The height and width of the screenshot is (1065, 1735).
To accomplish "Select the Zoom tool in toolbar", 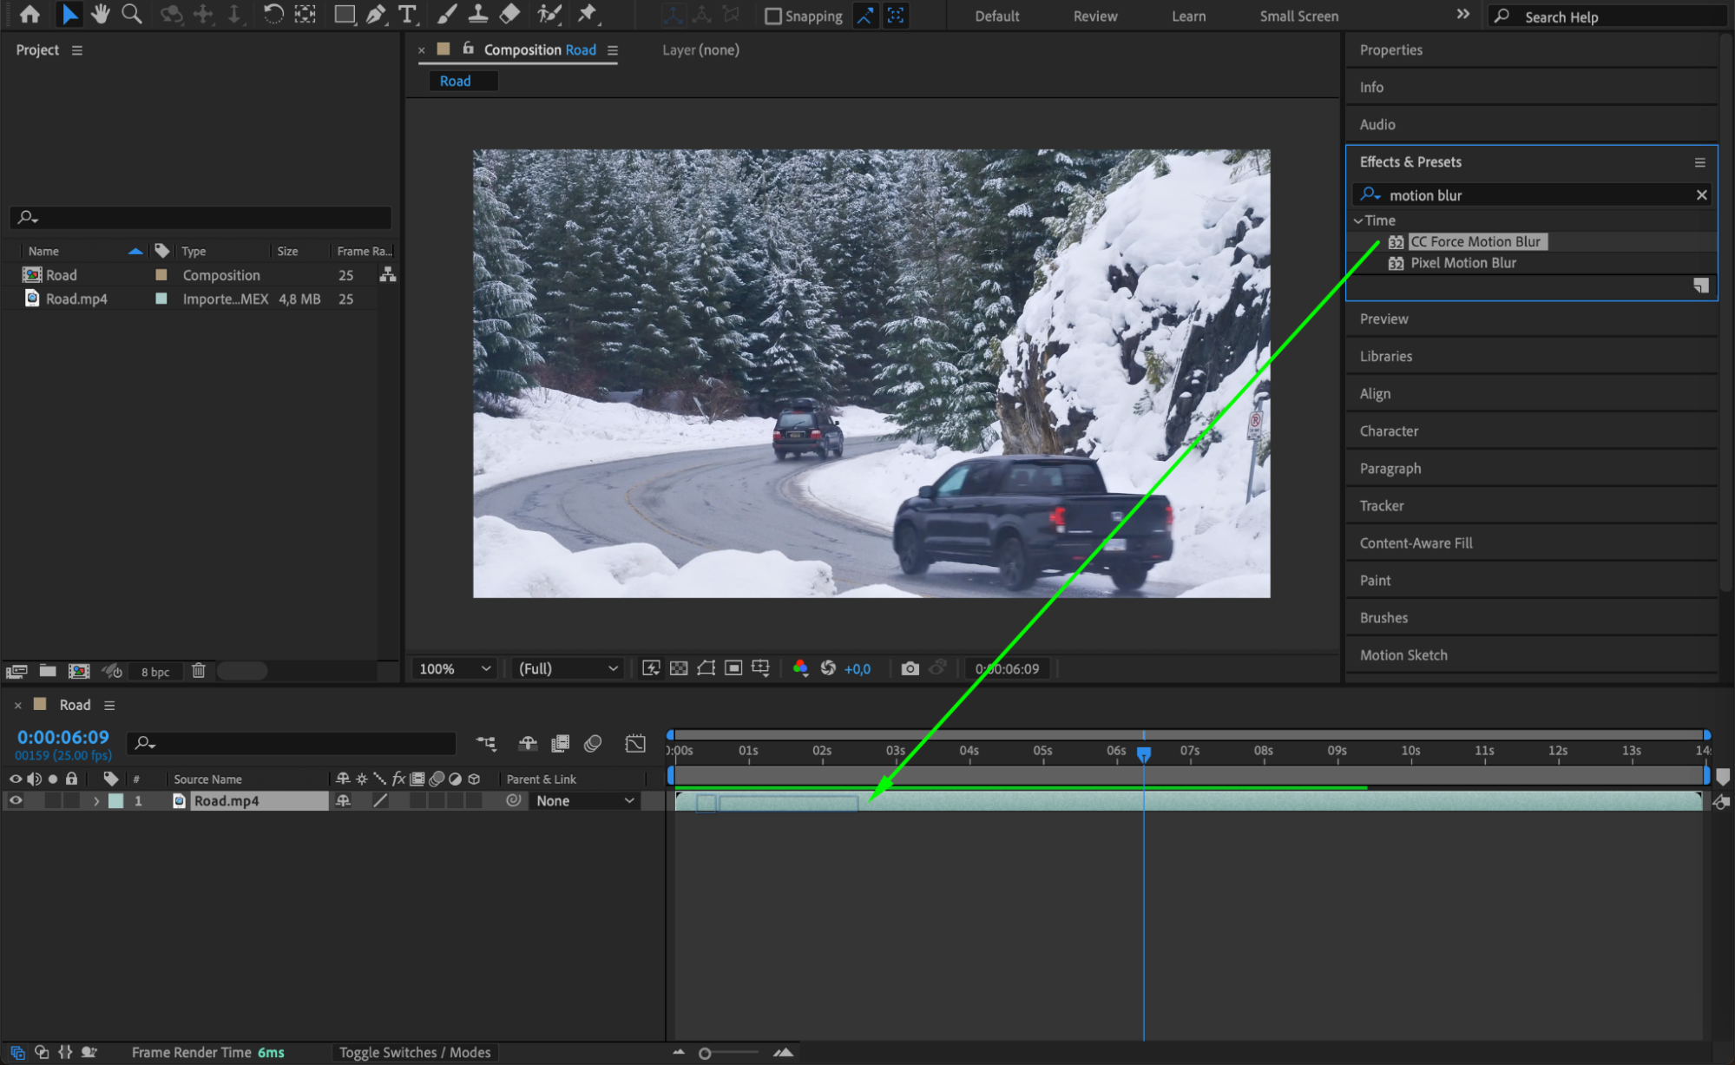I will coord(132,14).
